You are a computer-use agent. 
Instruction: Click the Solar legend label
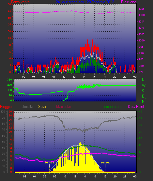42,107
